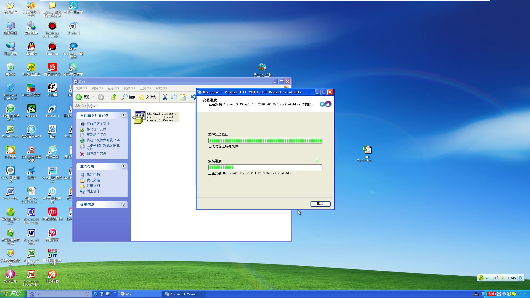
Task: Switch to Microsoft Visual taskbar button
Action: point(184,294)
